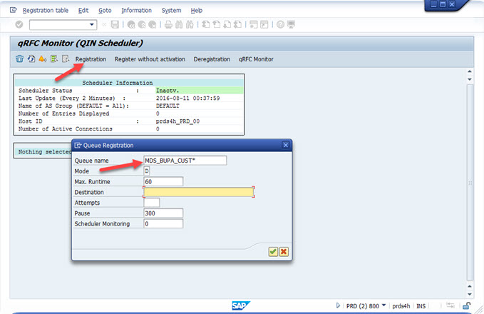
Task: Click the Registration button
Action: [x=91, y=59]
